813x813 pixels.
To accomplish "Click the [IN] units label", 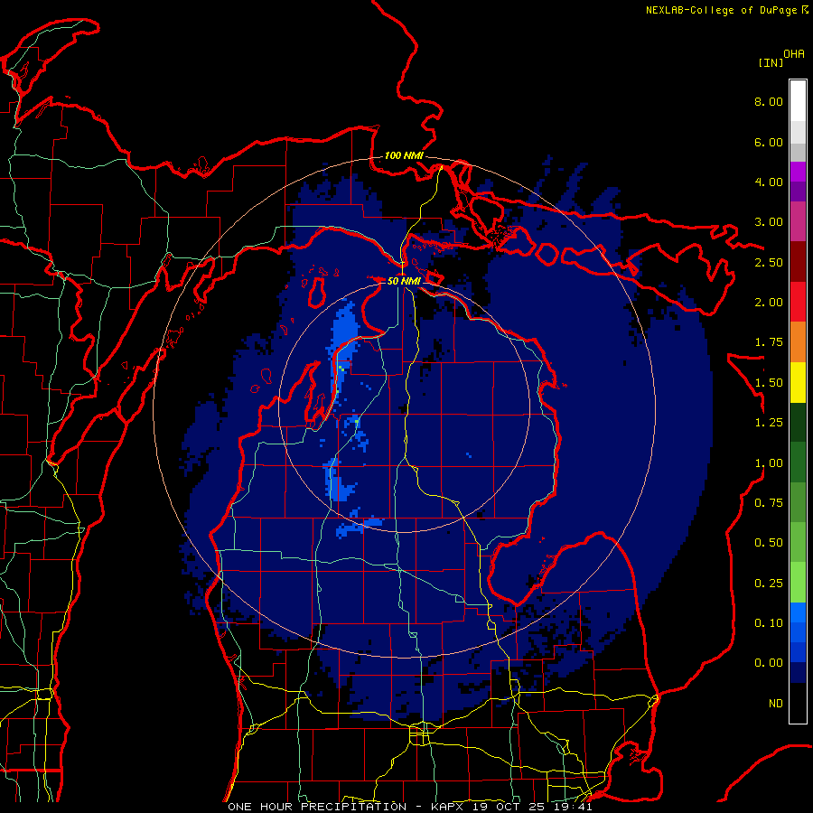I will 771,62.
